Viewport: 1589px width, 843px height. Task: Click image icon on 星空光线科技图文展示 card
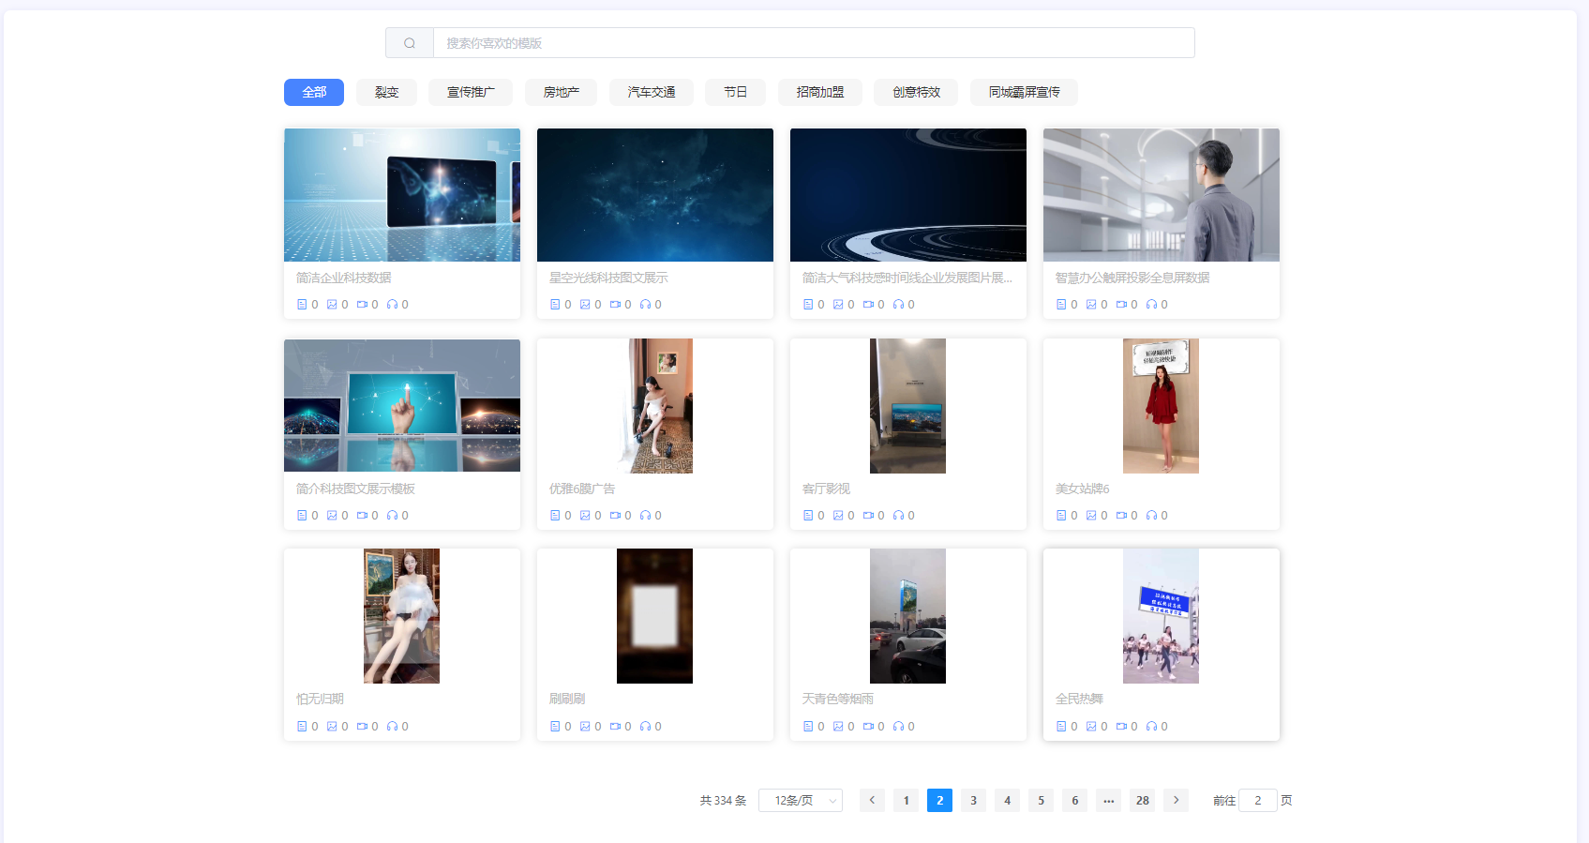(x=585, y=305)
